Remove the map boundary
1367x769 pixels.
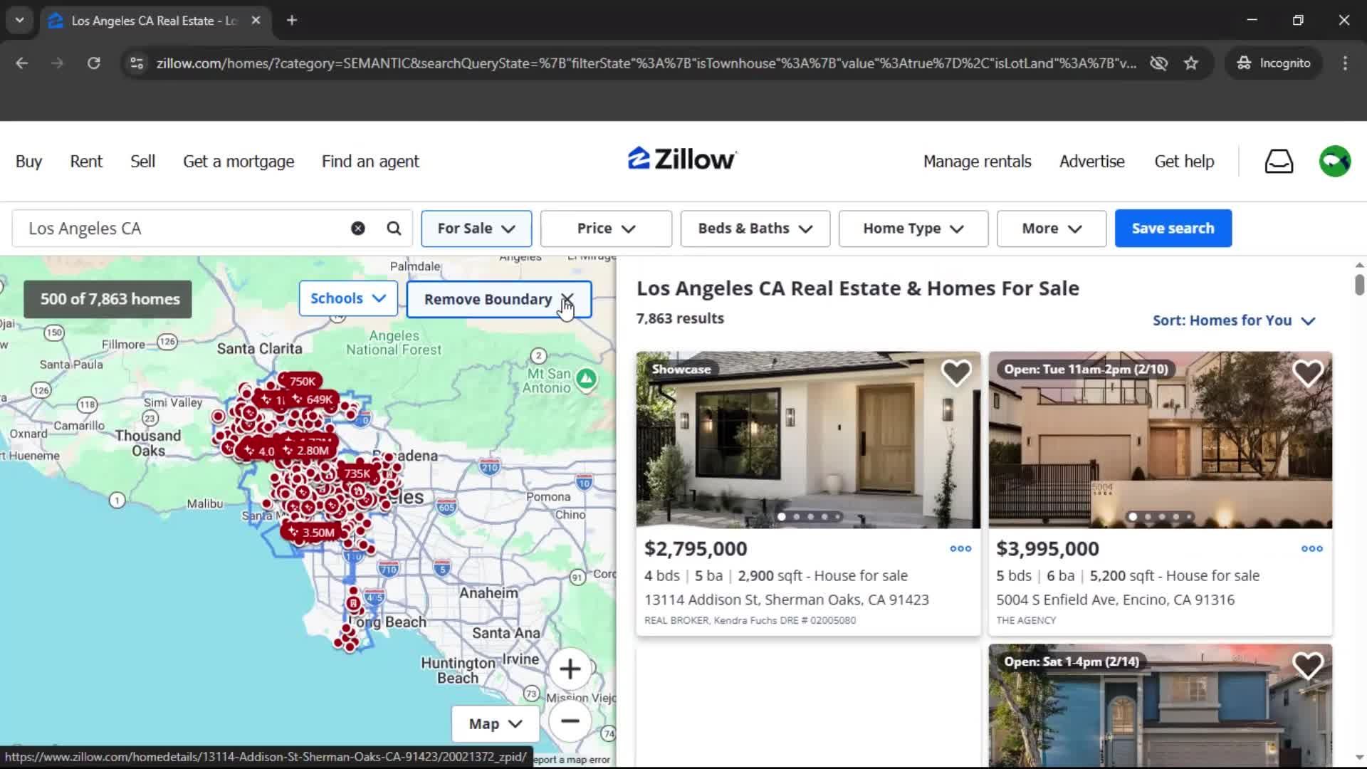498,299
